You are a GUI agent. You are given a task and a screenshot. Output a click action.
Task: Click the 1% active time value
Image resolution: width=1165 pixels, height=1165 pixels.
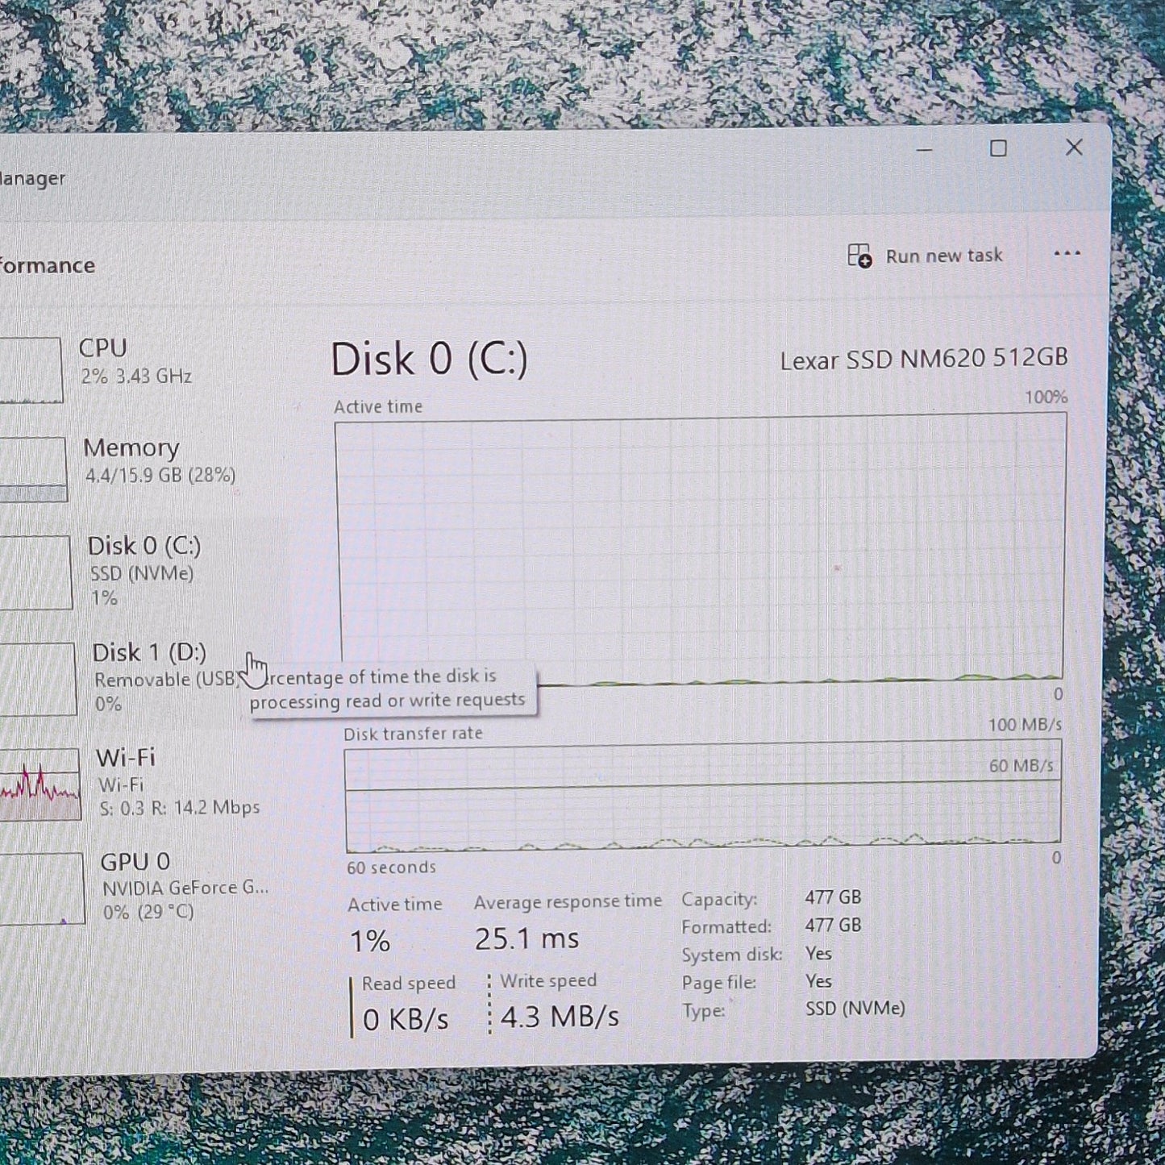pos(370,941)
